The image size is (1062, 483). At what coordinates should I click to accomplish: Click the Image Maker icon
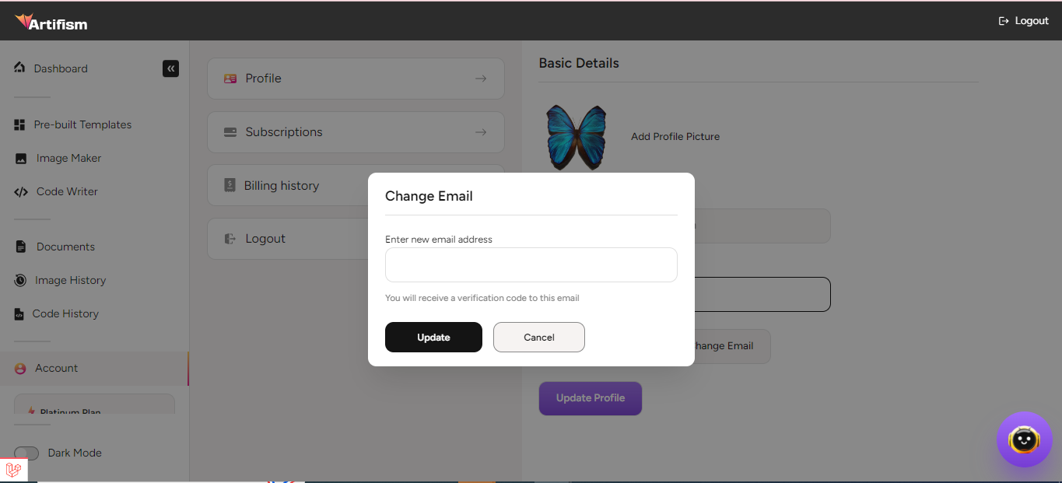coord(21,159)
